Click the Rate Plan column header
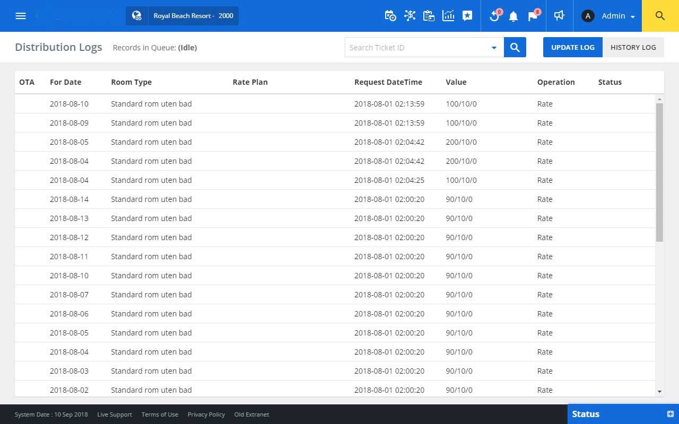The width and height of the screenshot is (679, 424). pyautogui.click(x=250, y=82)
